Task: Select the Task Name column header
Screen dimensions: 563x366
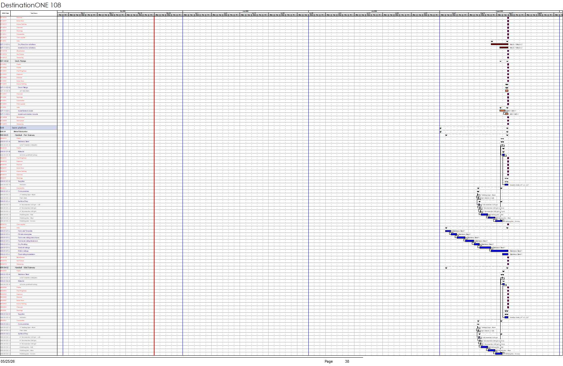Action: click(x=34, y=13)
